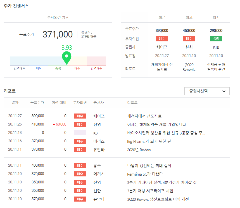Click the 한화 securities firm name
The width and height of the screenshot is (240, 208).
[189, 47]
